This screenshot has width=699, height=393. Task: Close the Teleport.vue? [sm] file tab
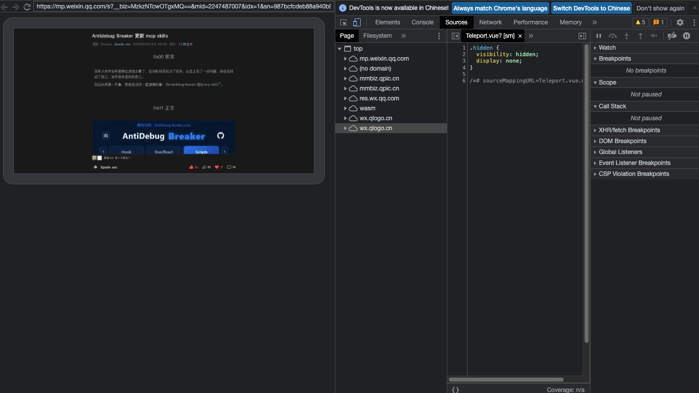pyautogui.click(x=520, y=36)
